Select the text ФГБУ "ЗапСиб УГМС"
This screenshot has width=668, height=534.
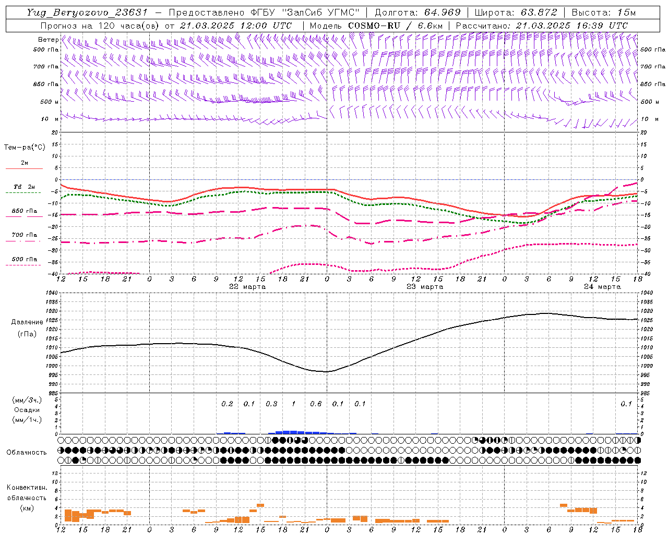(x=305, y=12)
